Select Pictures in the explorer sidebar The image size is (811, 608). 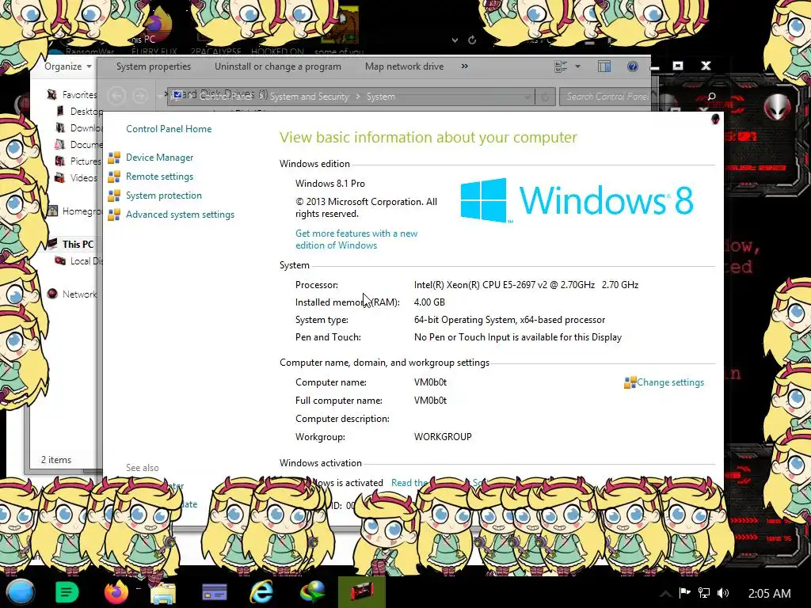pos(86,161)
